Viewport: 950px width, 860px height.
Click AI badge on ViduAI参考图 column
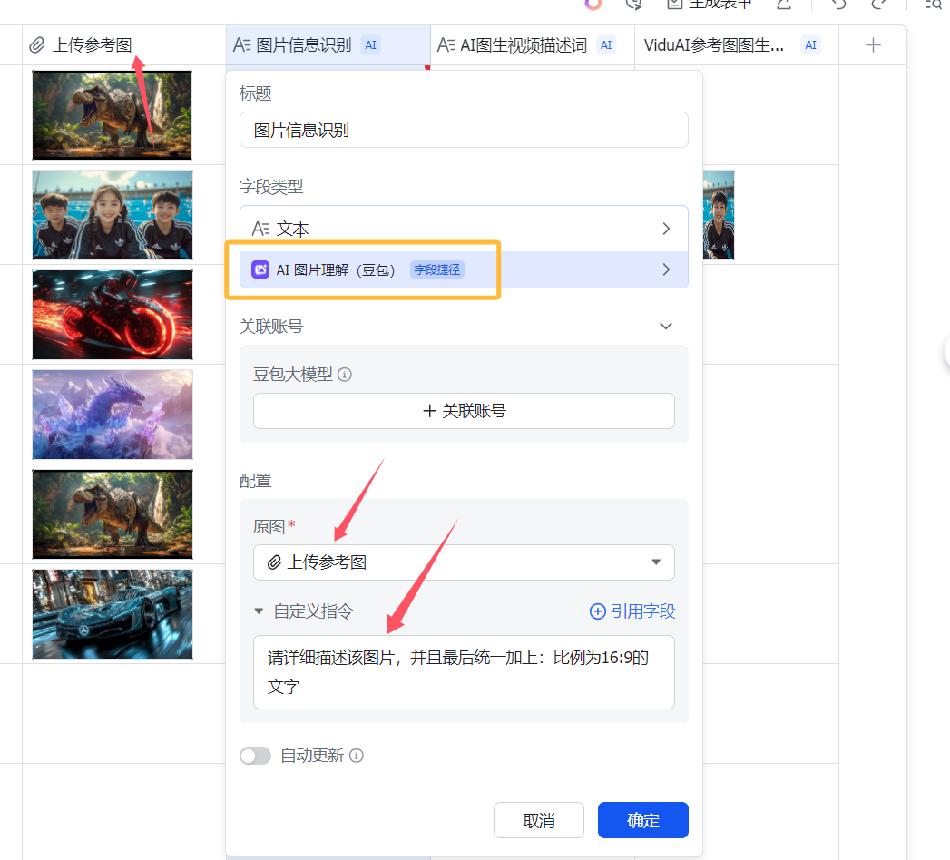810,45
